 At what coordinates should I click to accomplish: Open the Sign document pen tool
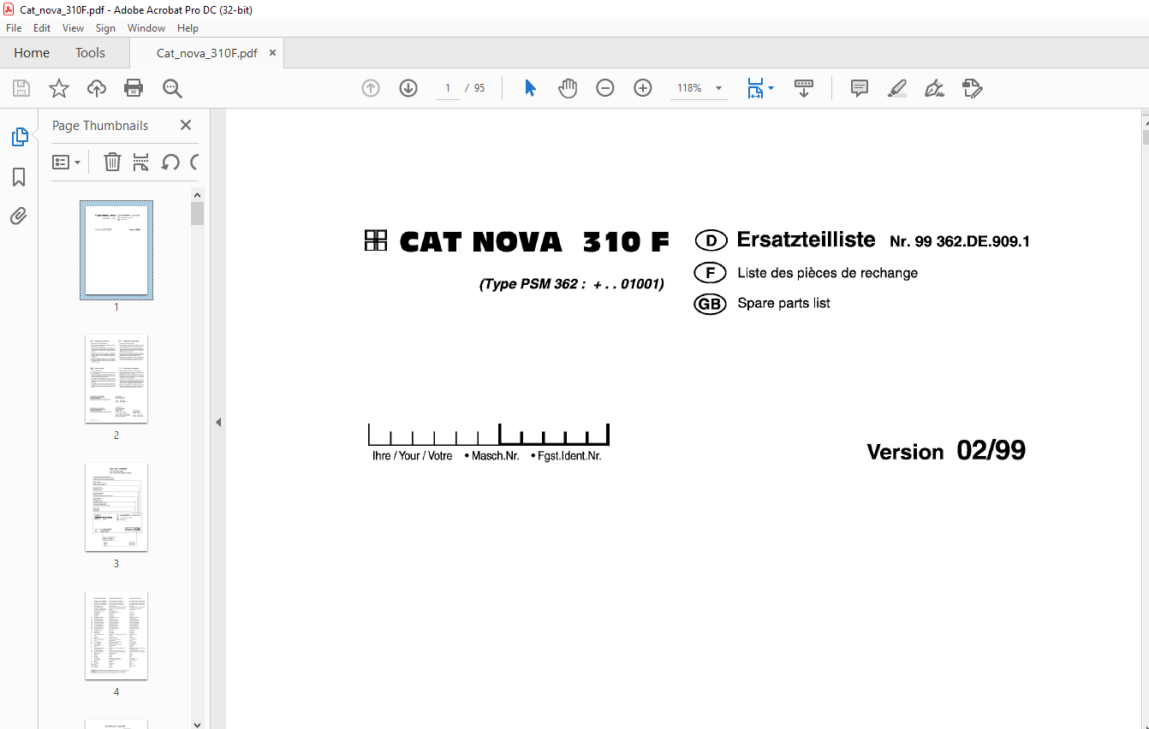tap(934, 88)
